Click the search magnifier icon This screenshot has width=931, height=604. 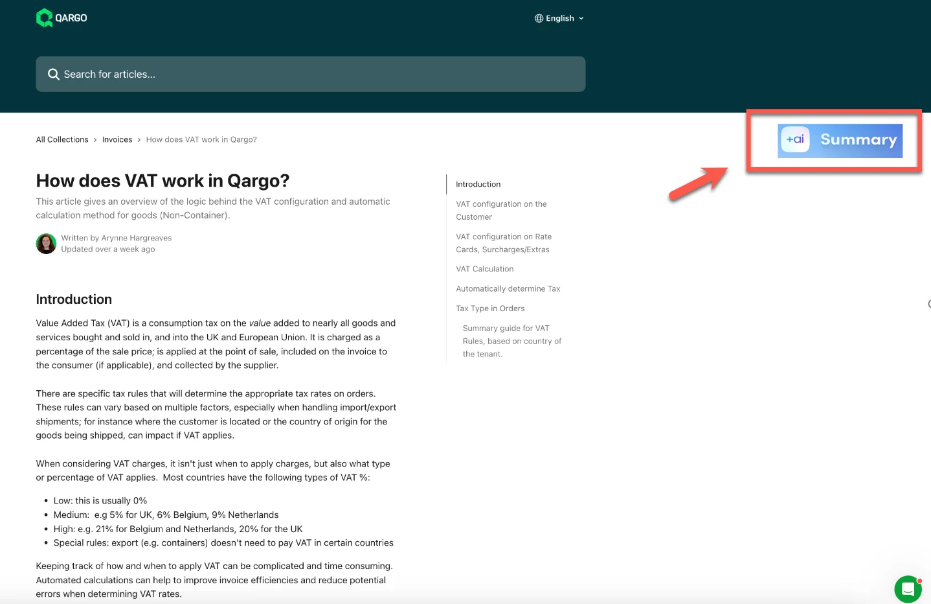(54, 75)
